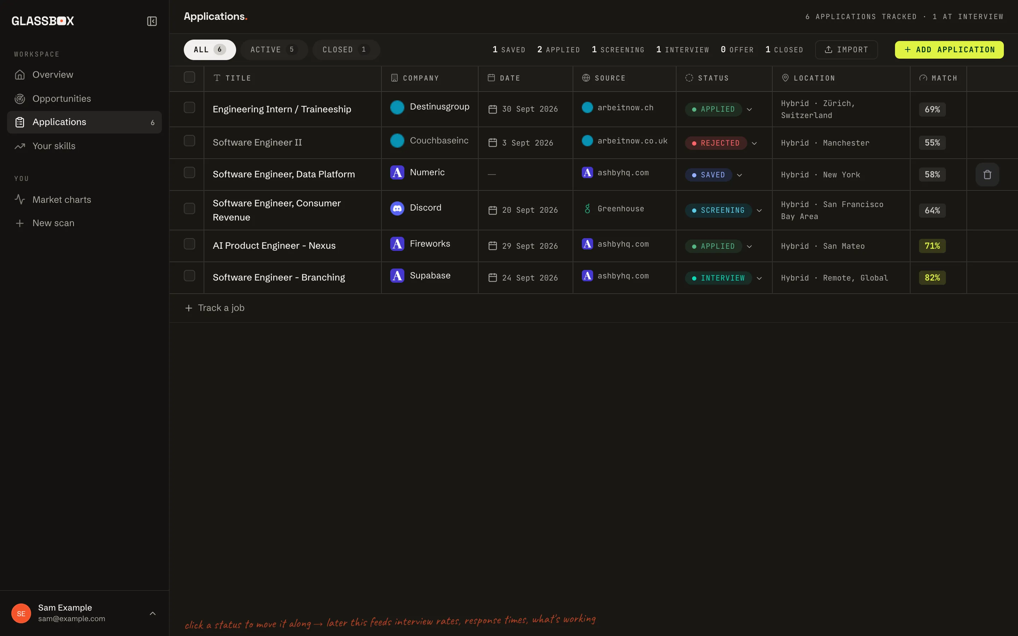This screenshot has height=636, width=1018.
Task: Click the Destinusgroup company avatar
Action: 397,107
